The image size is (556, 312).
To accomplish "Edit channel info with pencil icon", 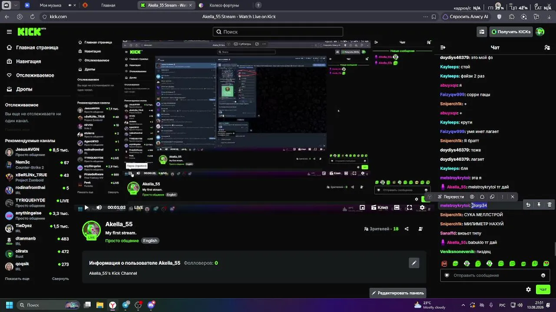I will 414,263.
